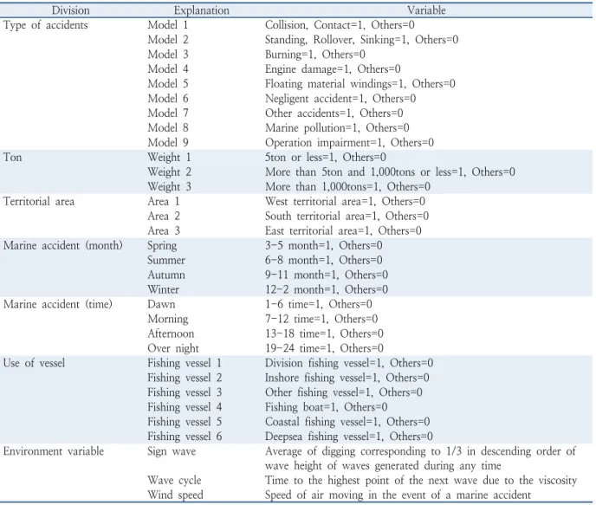Screen dimensions: 596x505
Task: Click 'Collision, Contact=1, Others=0' text
Action: pos(340,25)
